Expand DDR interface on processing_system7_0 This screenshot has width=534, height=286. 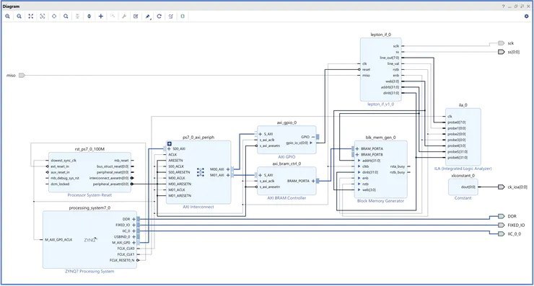pos(133,219)
